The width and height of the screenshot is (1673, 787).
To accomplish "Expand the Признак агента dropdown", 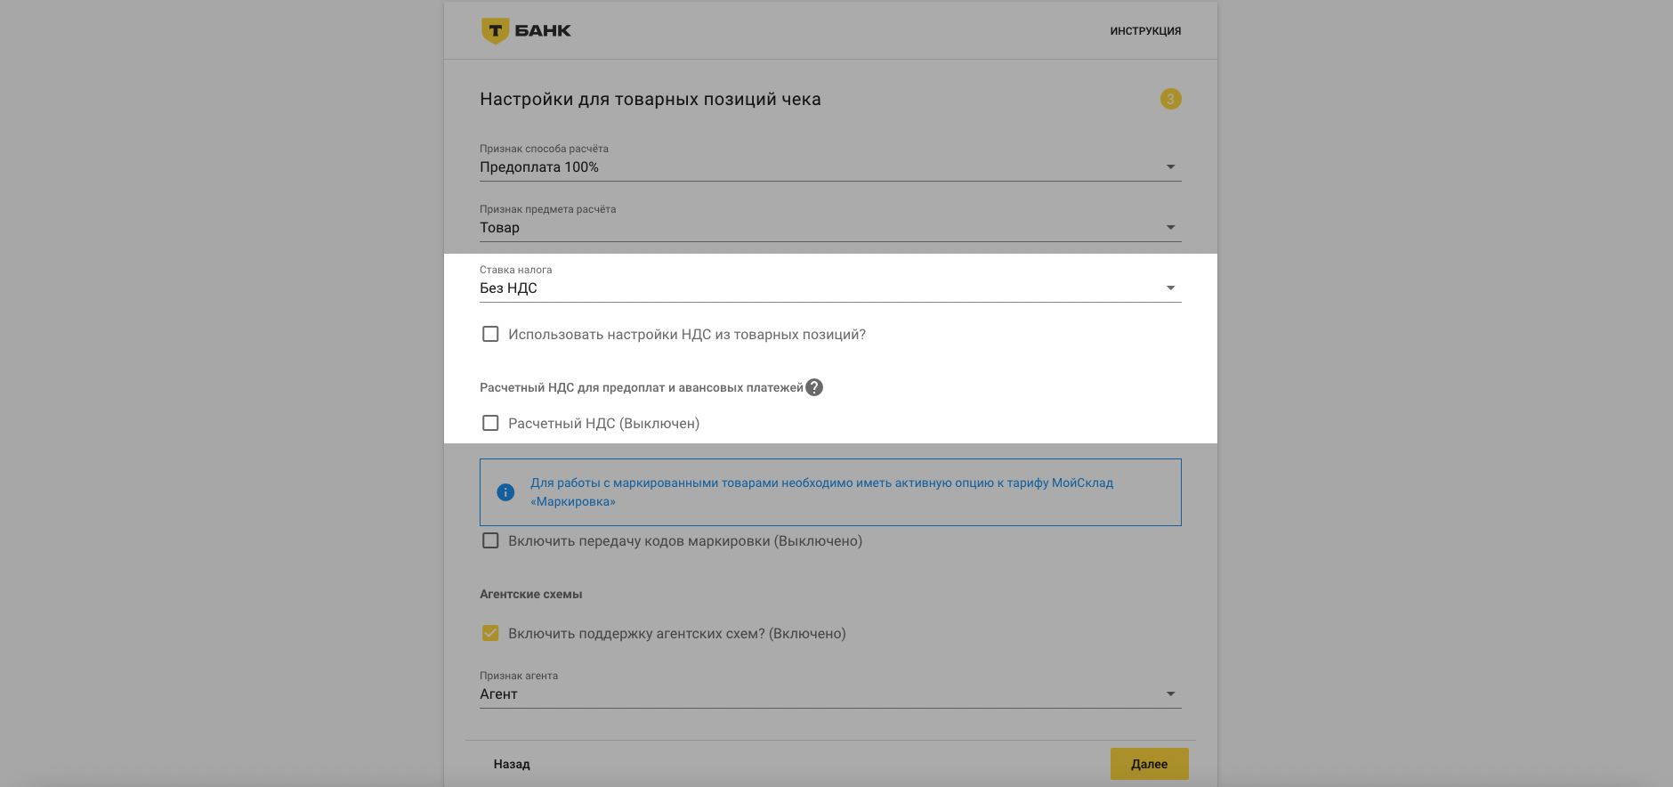I will pyautogui.click(x=1170, y=694).
